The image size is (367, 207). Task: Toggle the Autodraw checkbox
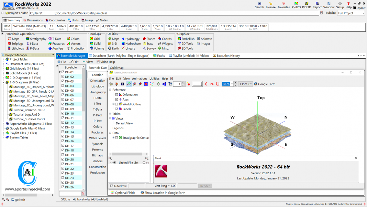[112, 186]
